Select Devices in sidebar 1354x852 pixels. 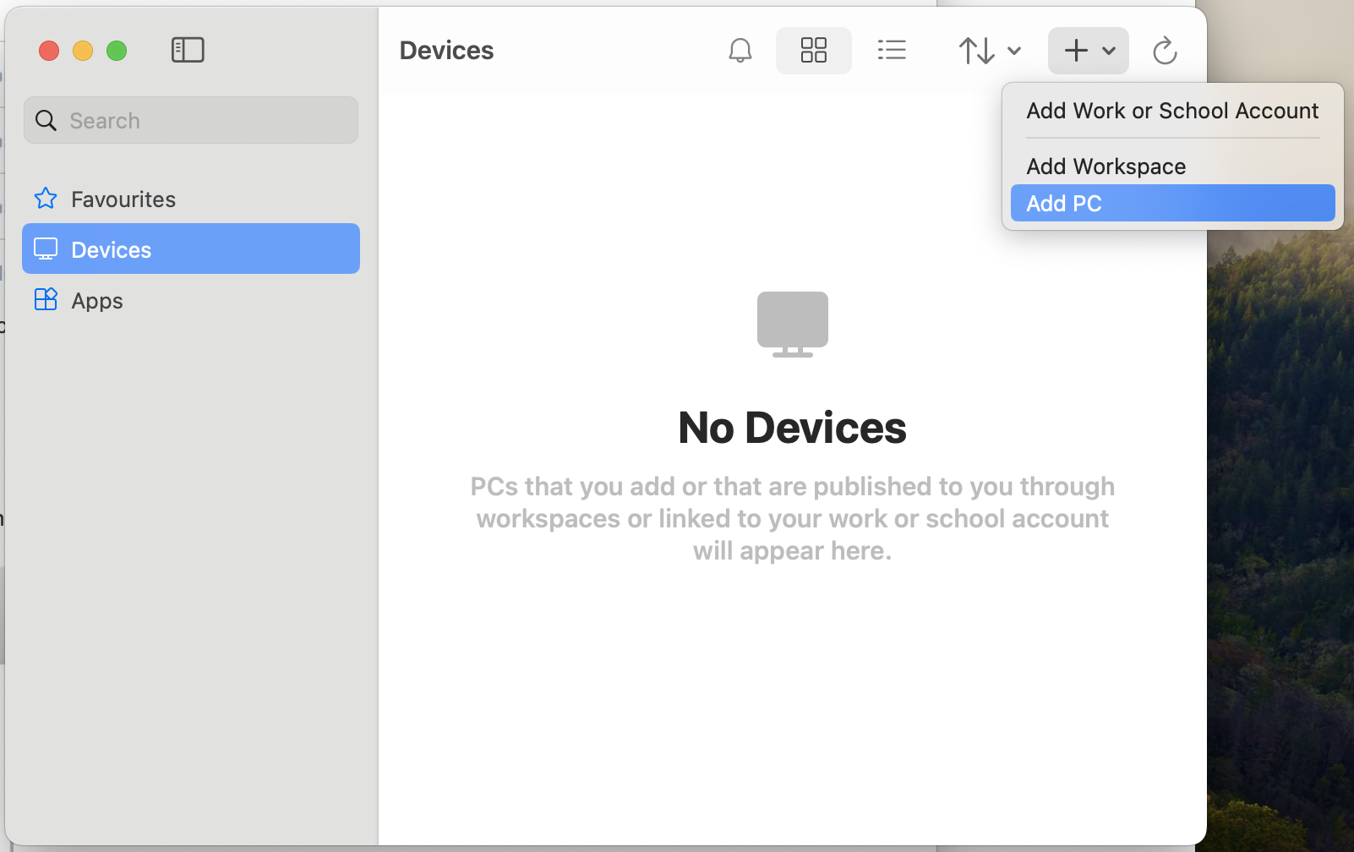point(112,249)
